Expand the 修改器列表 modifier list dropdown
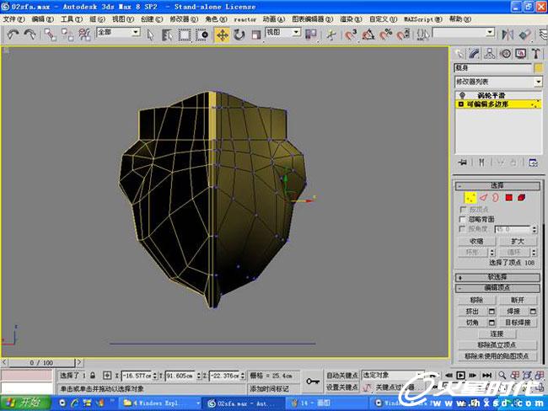 [x=538, y=82]
